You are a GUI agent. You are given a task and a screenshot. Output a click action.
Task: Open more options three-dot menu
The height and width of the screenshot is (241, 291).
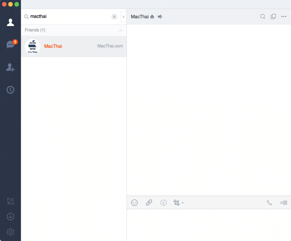click(284, 16)
